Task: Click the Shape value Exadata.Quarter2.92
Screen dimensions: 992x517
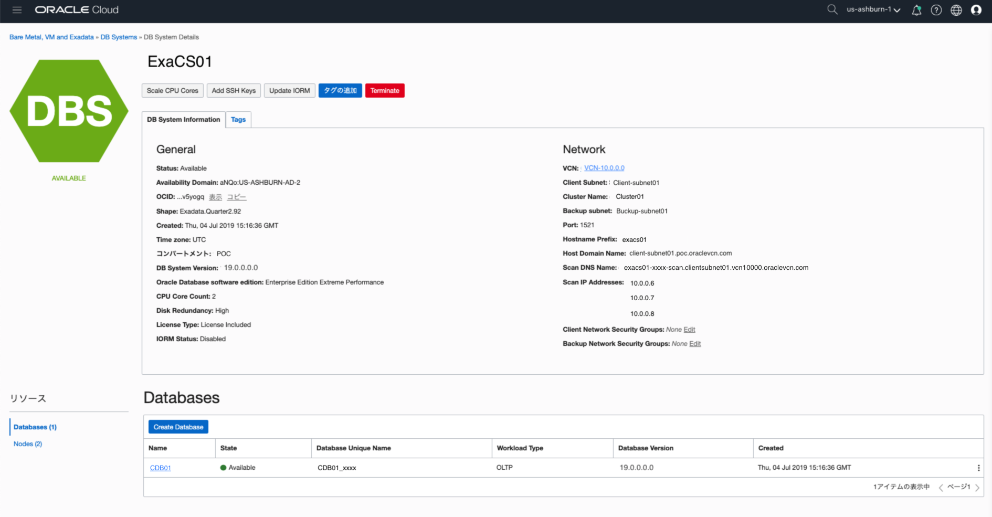Action: pos(210,212)
